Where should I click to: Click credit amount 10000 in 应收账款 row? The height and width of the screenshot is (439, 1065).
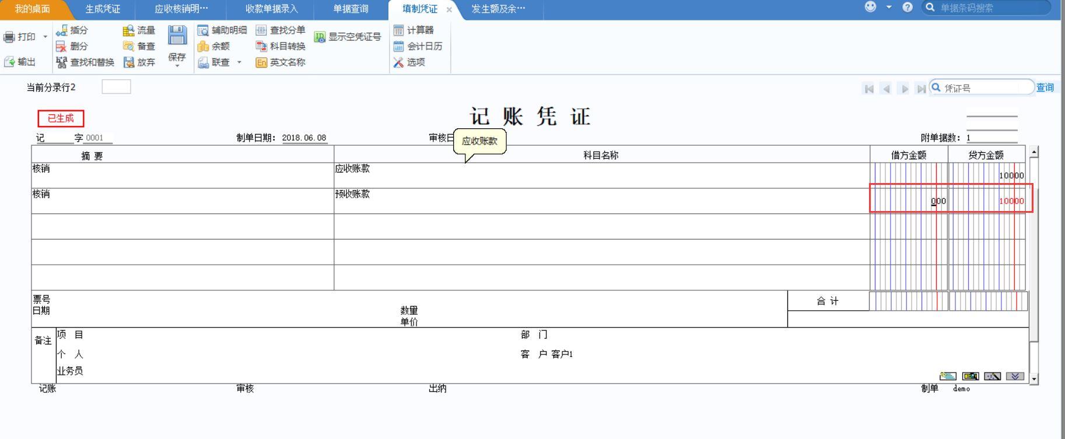1011,175
